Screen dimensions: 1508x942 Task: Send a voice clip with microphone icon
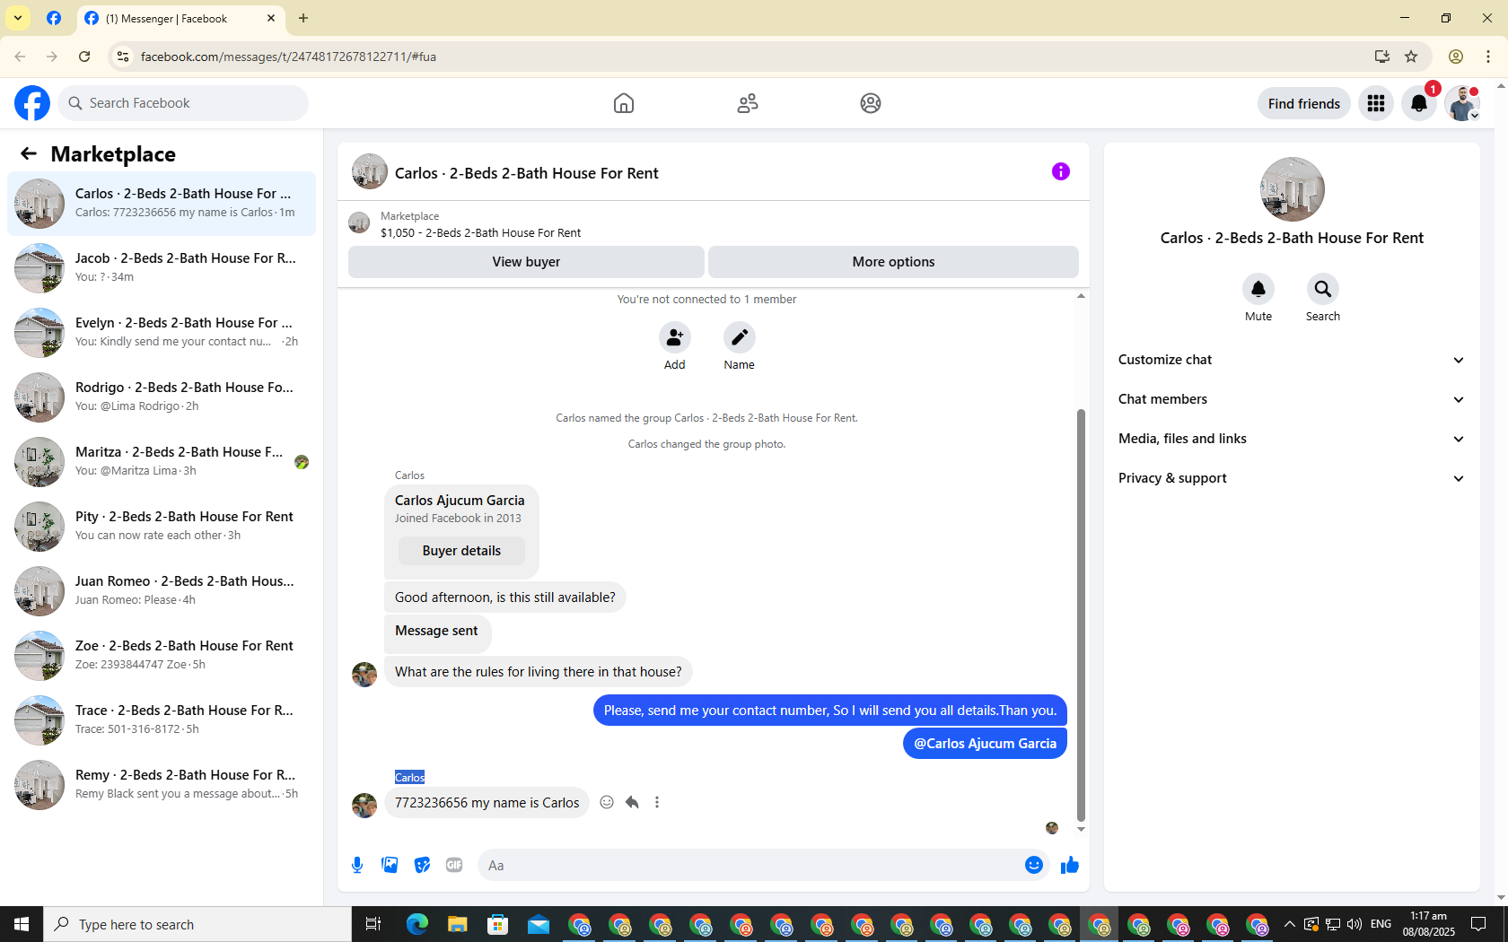click(x=357, y=865)
